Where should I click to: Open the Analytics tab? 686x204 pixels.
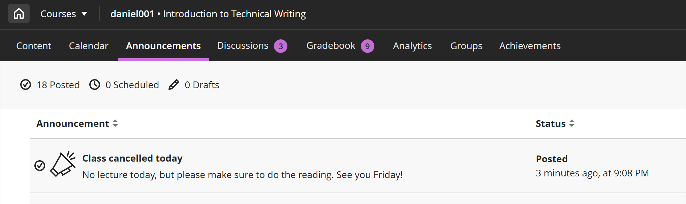[412, 46]
